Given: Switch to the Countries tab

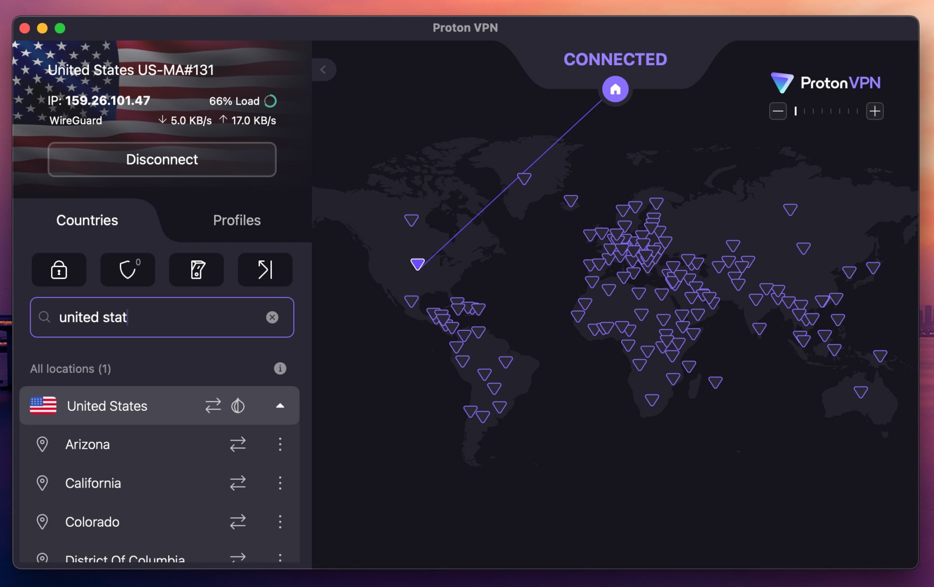Looking at the screenshot, I should [87, 220].
